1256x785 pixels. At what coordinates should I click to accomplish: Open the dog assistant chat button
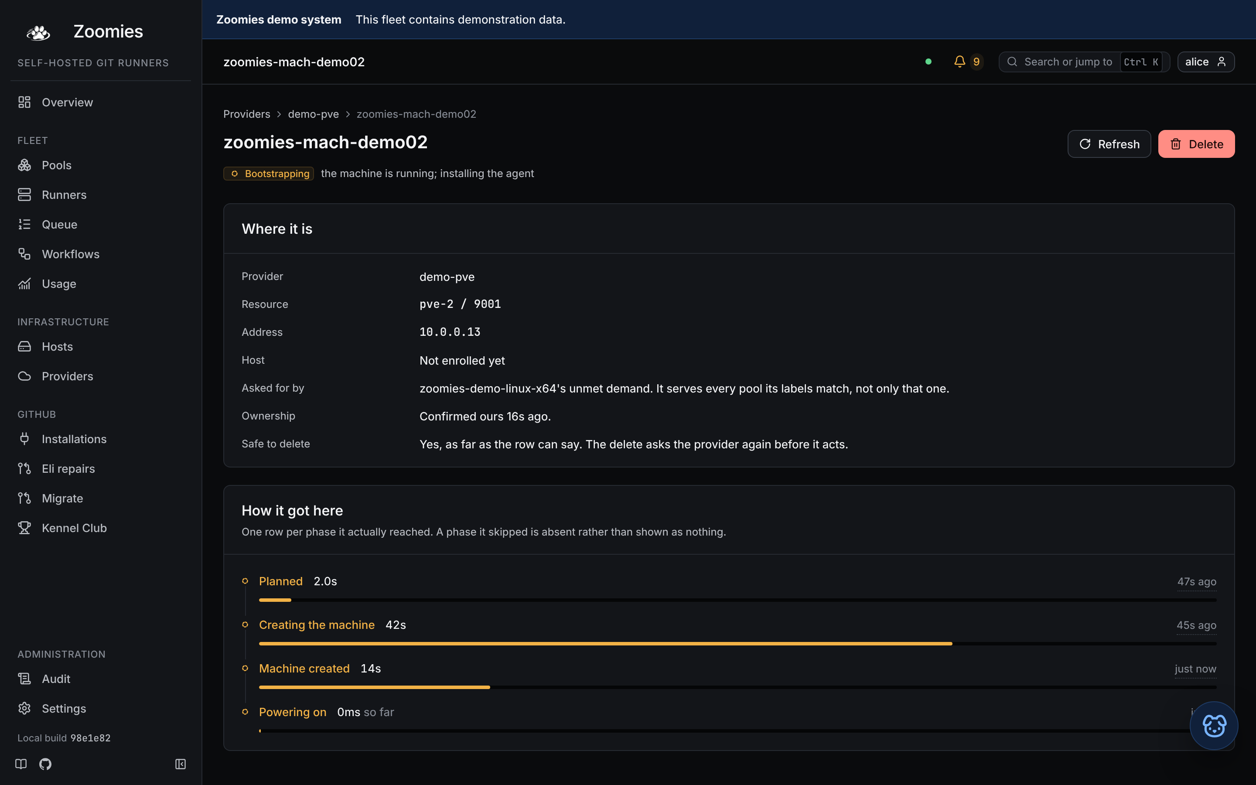1214,725
